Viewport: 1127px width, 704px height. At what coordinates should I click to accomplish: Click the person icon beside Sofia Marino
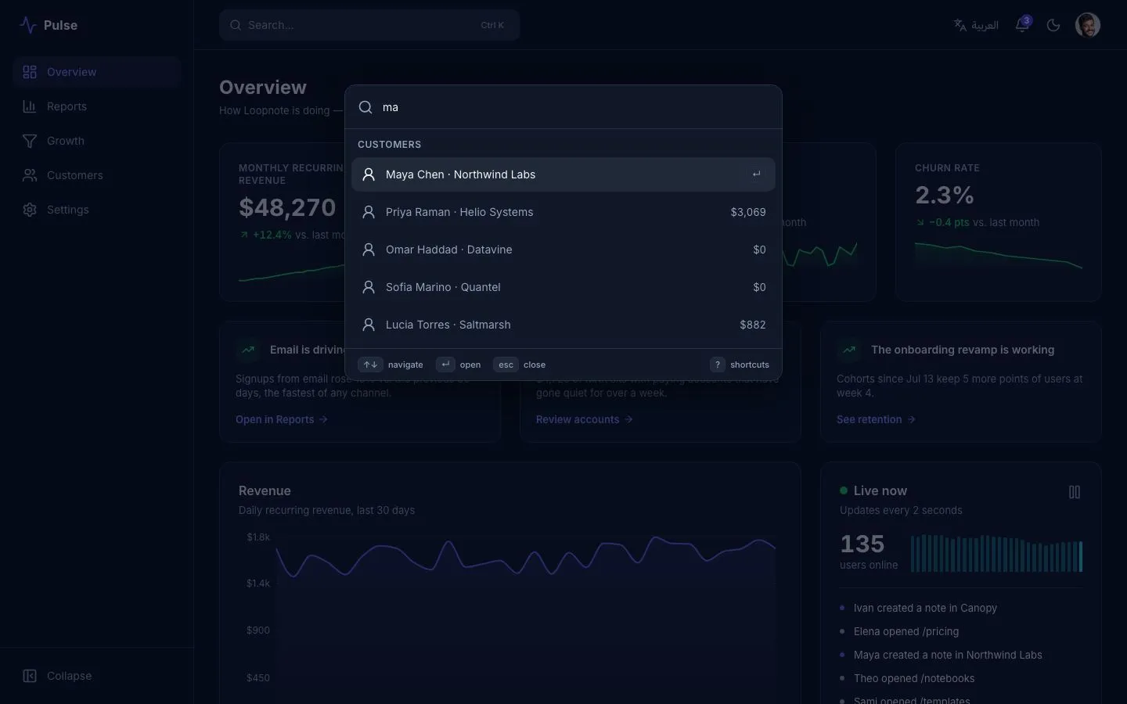pyautogui.click(x=369, y=287)
